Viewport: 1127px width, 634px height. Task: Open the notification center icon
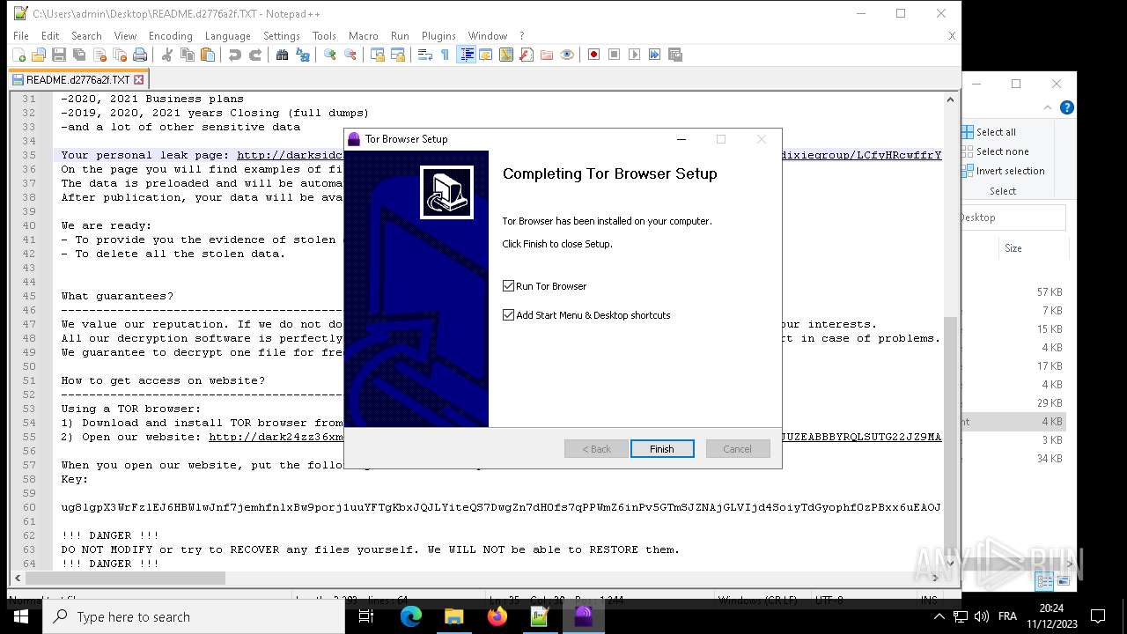pyautogui.click(x=1098, y=616)
